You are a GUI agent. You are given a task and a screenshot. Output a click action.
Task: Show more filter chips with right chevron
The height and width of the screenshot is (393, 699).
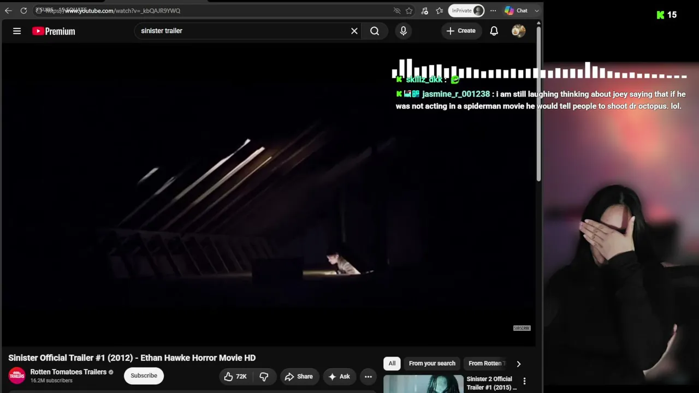click(x=519, y=364)
